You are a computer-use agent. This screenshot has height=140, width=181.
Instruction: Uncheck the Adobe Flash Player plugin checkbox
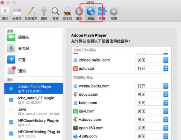pos(11,89)
